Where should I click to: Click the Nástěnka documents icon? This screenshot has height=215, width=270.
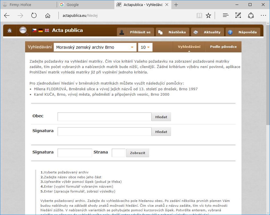[x=161, y=32]
